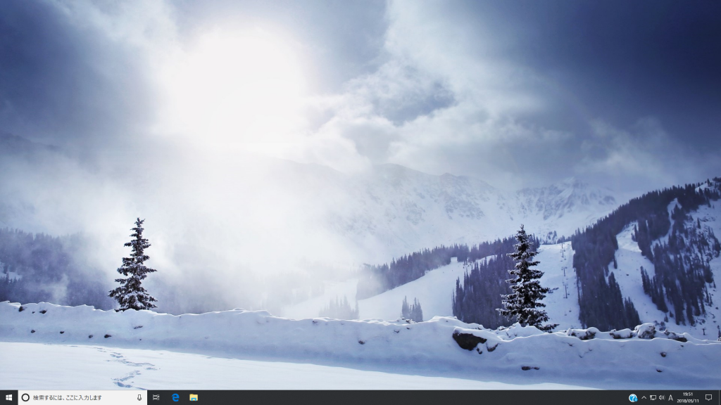Click the Show Desktop sliver at taskbar end

[720, 397]
